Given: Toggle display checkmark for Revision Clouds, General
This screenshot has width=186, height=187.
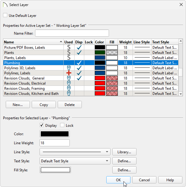Looking at the screenshot, I should (x=79, y=78).
